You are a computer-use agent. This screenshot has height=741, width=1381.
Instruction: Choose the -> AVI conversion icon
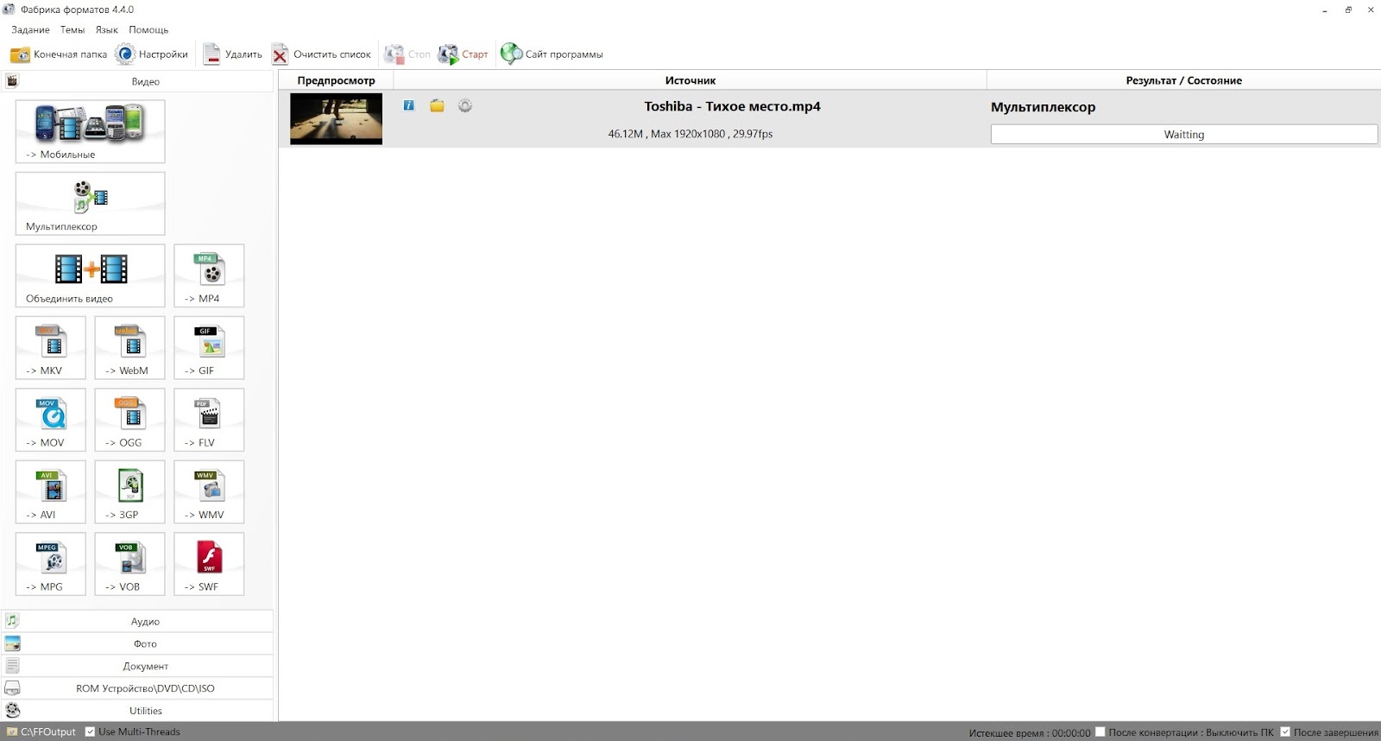tap(51, 491)
